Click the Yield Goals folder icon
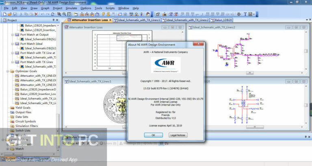 (12, 108)
